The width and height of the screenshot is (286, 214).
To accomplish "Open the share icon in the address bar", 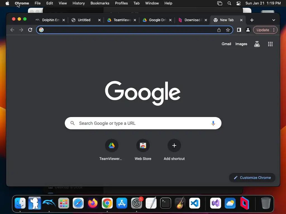I will (x=219, y=30).
